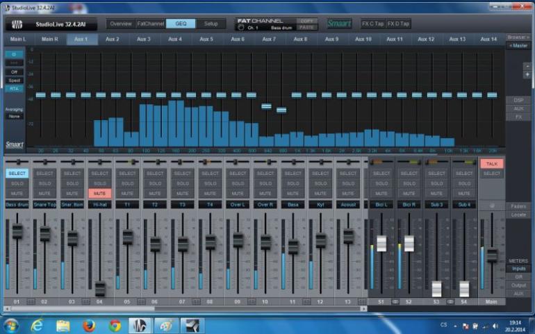This screenshot has height=334, width=535.
Task: Open the Windows Start menu
Action: coord(11,325)
